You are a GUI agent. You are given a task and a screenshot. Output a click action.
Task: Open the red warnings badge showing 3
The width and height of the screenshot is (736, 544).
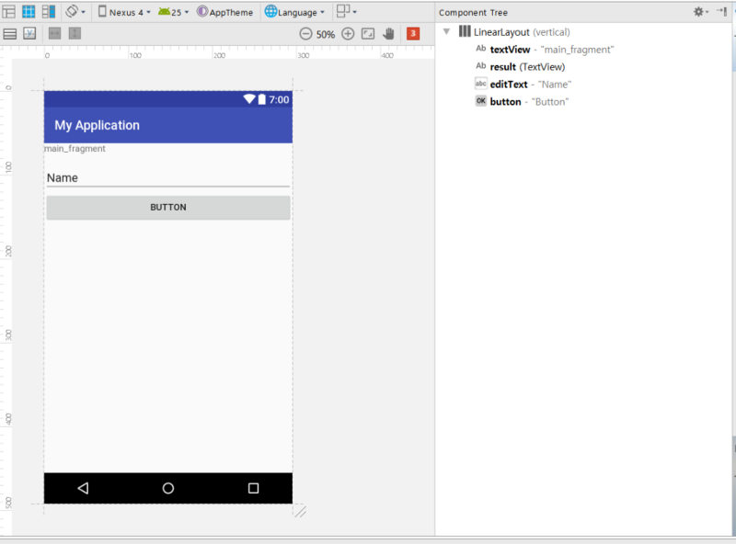coord(413,34)
